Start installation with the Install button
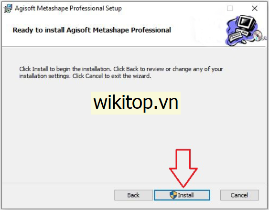This screenshot has height=210, width=269. pos(182,195)
